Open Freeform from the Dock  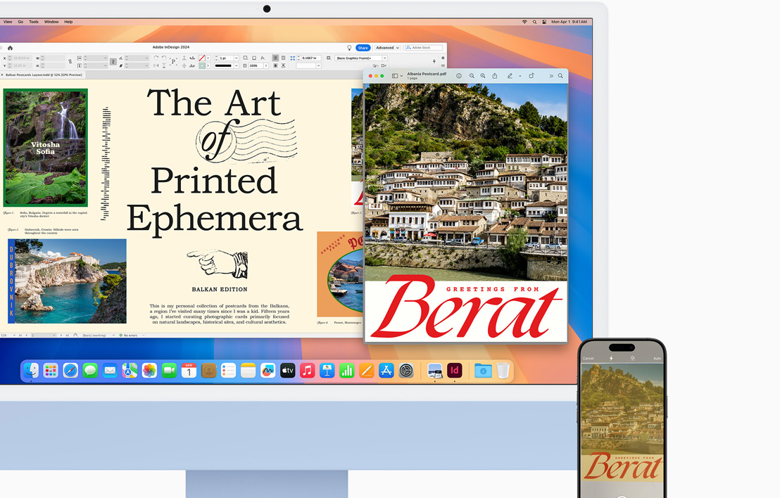tap(268, 370)
